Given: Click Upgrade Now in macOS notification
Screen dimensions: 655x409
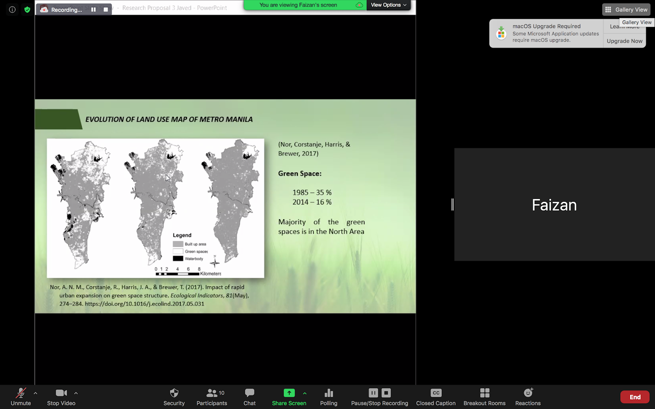Looking at the screenshot, I should pos(624,41).
